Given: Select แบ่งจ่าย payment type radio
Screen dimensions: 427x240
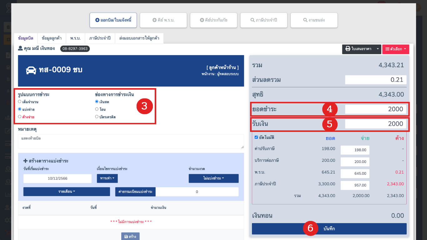Looking at the screenshot, I should [20, 109].
